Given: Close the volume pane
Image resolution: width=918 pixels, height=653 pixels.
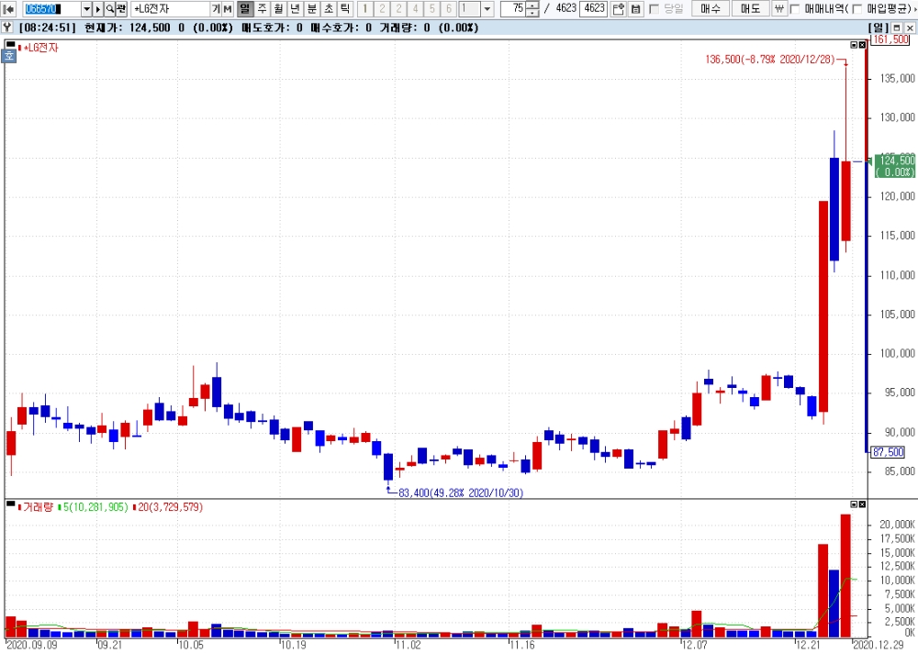Looking at the screenshot, I should [862, 504].
